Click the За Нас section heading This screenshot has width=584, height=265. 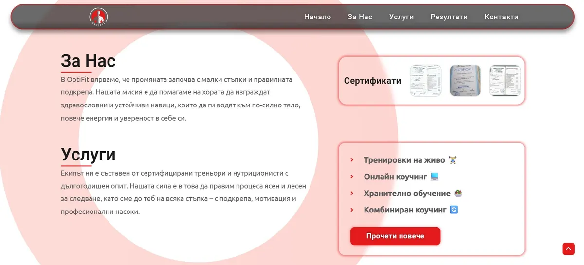[88, 61]
